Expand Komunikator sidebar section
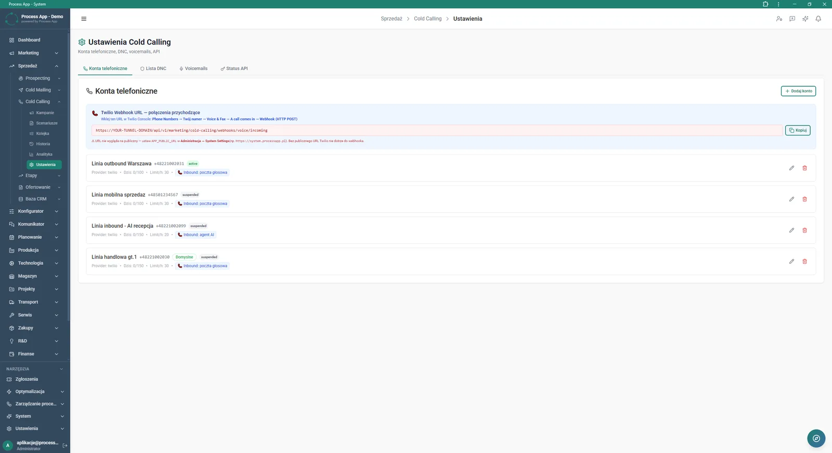Viewport: 832px width, 453px height. tap(35, 224)
